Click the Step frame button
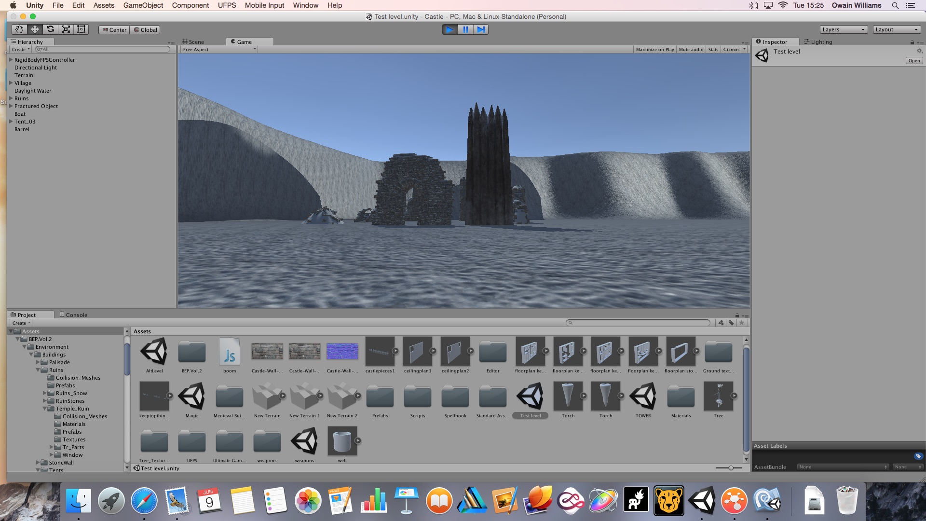This screenshot has width=926, height=521. [x=481, y=29]
